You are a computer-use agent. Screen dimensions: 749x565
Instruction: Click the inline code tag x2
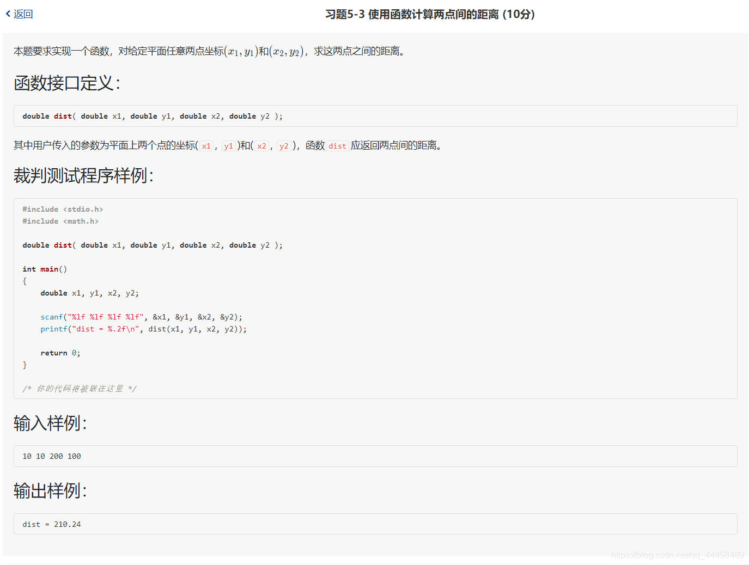click(x=262, y=146)
